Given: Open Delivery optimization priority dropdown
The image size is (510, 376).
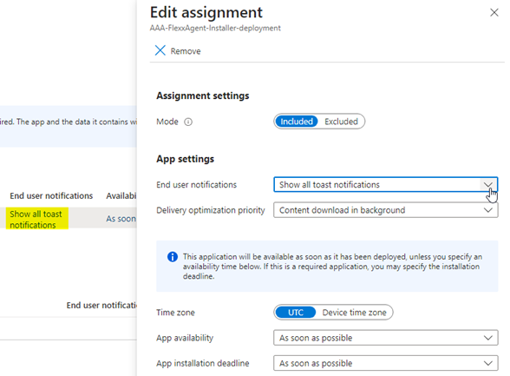Looking at the screenshot, I should [x=386, y=210].
